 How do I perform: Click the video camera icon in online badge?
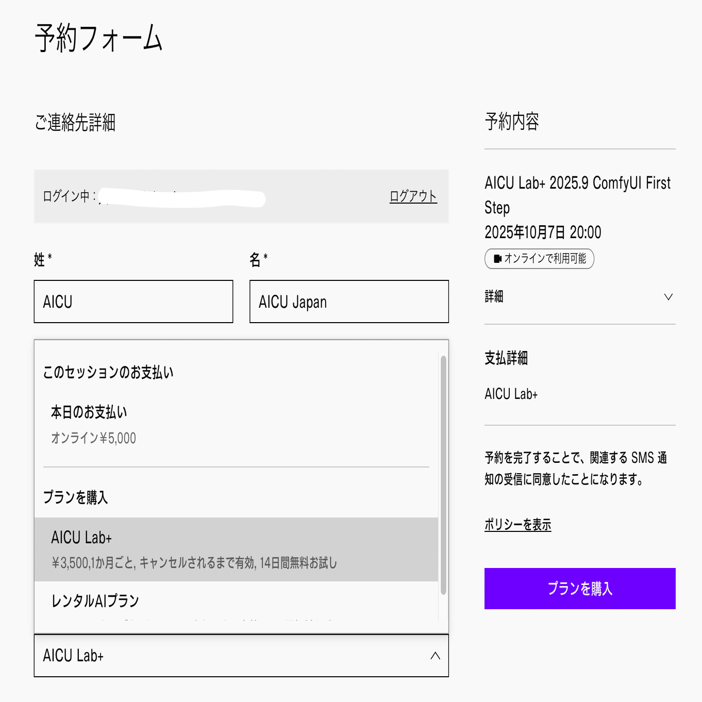[497, 259]
